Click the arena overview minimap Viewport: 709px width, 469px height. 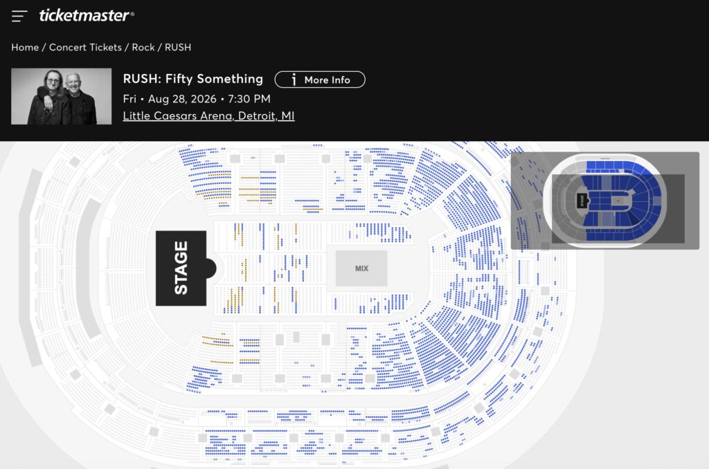pos(604,201)
